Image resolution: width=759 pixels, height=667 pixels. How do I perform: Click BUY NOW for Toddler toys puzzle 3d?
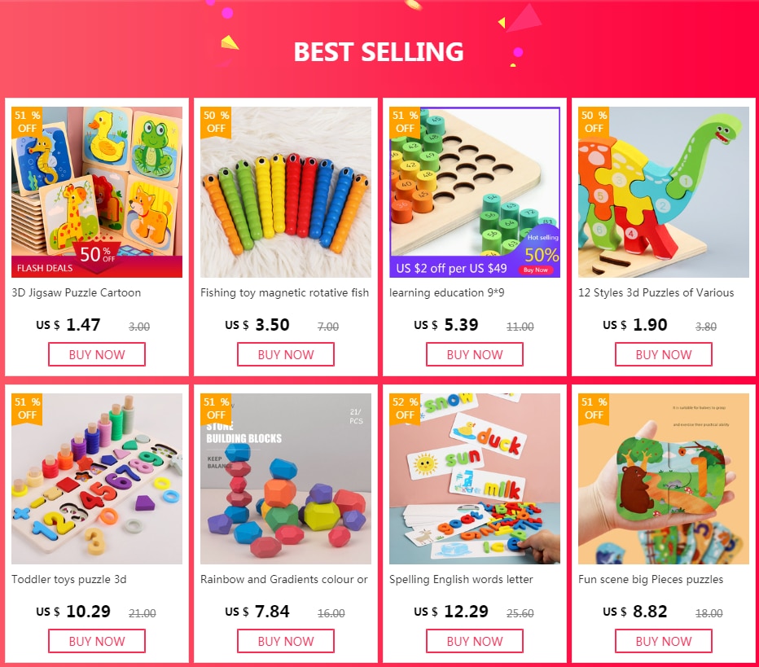pos(97,641)
